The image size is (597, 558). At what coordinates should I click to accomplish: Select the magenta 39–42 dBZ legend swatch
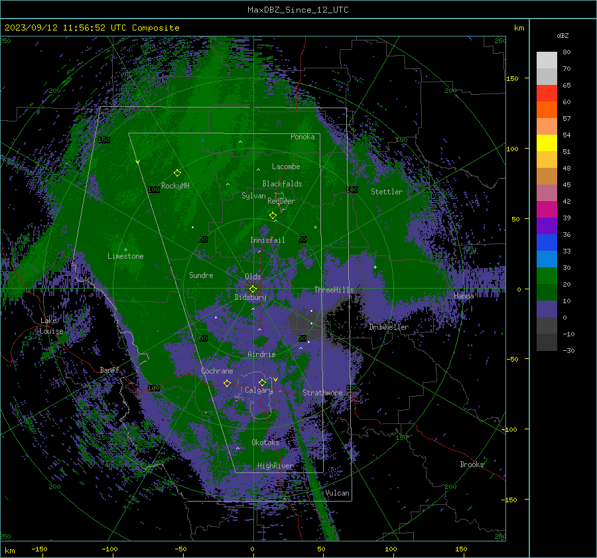[x=547, y=210]
